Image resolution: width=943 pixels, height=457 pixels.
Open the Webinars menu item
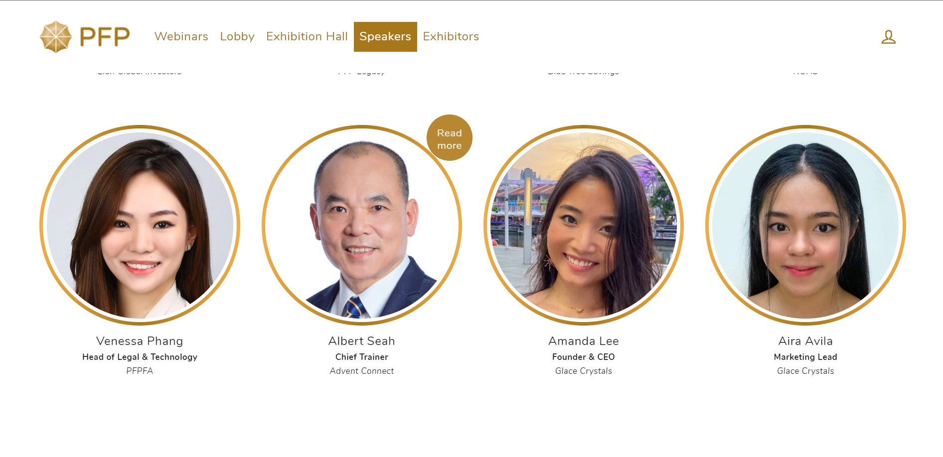click(x=181, y=36)
